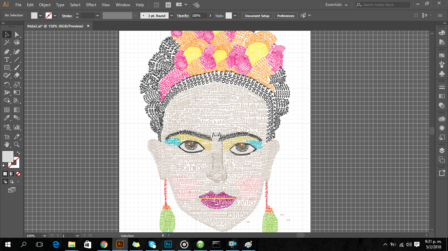Open the Essentials workspace dropdown
This screenshot has width=448, height=251.
(336, 5)
